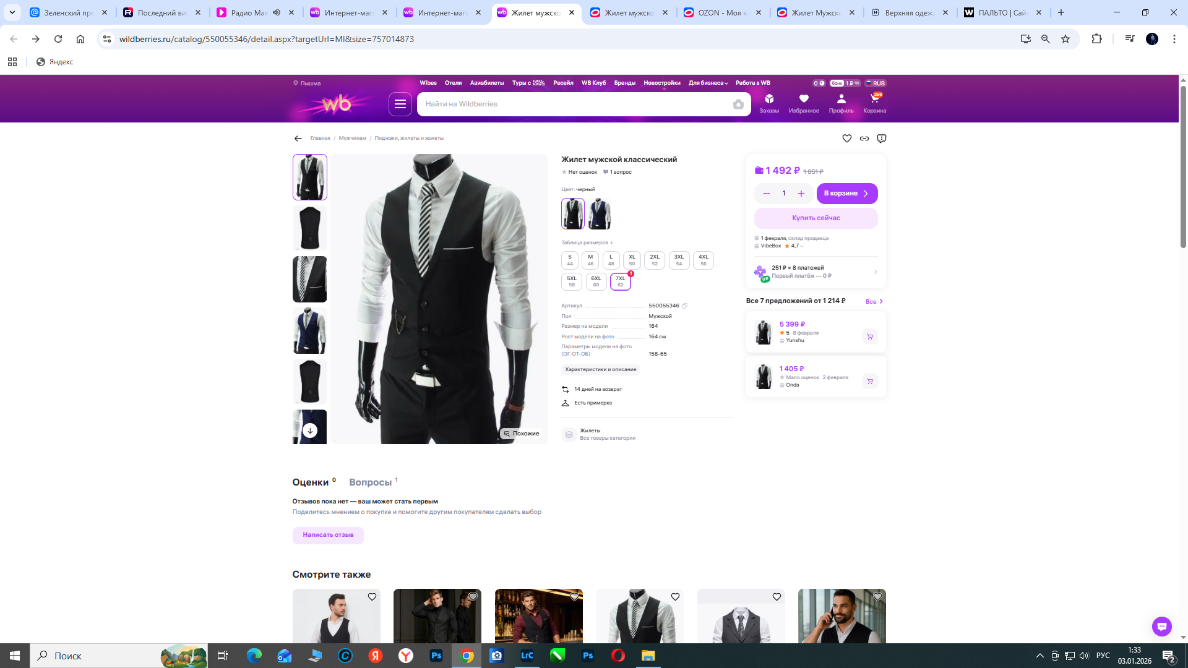Viewport: 1188px width, 668px height.
Task: Select size 6XL
Action: [x=595, y=281]
